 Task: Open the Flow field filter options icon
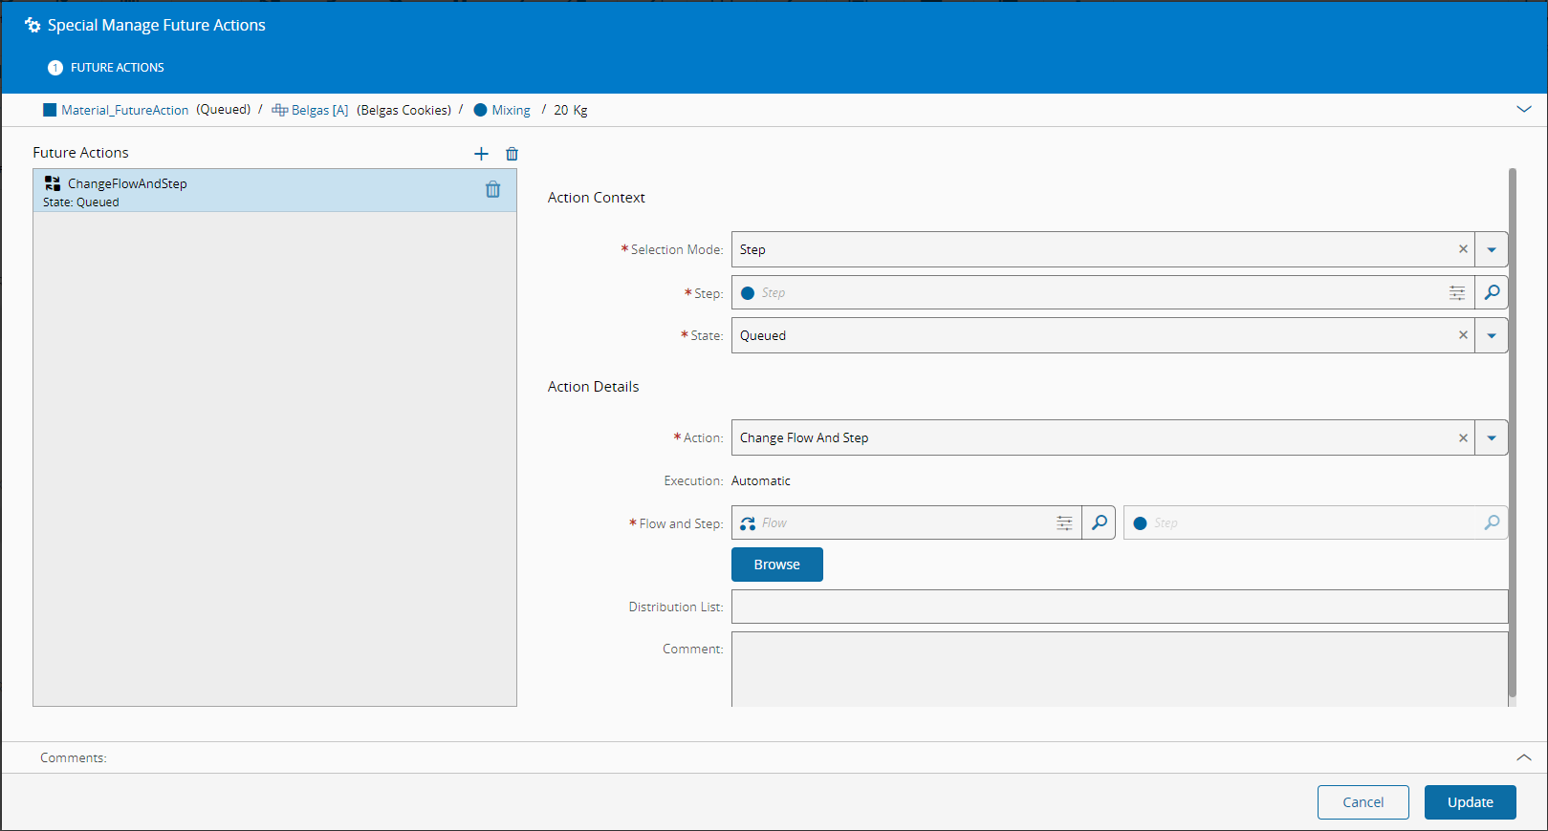1063,522
